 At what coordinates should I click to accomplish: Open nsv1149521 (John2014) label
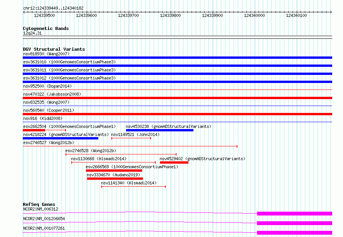pos(135,134)
